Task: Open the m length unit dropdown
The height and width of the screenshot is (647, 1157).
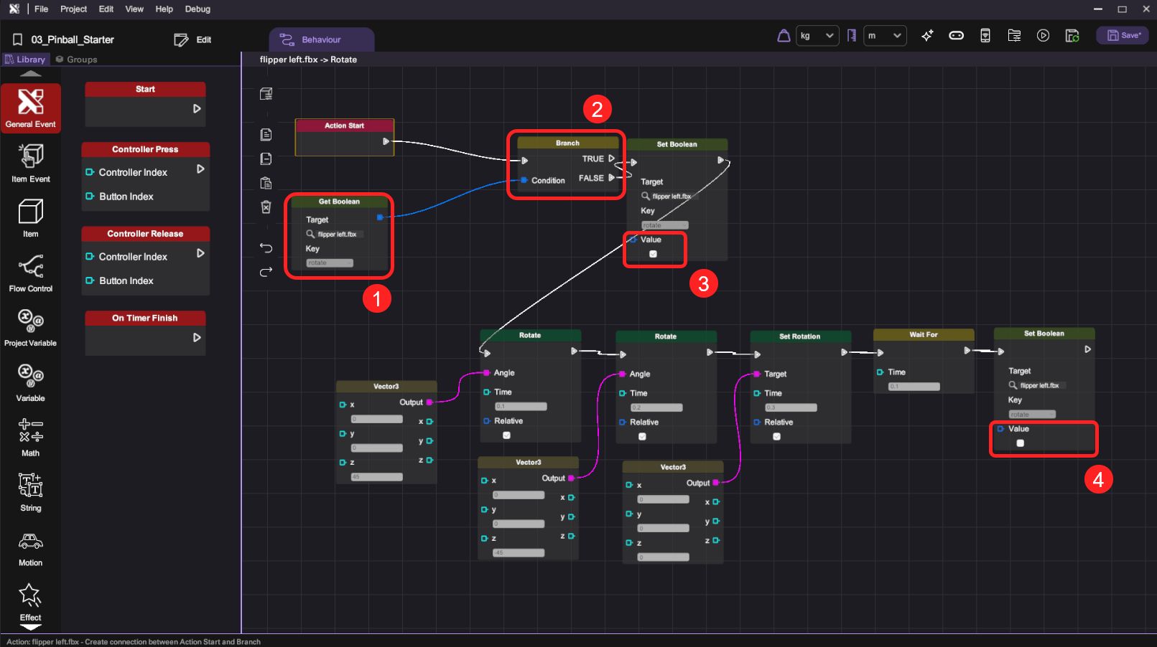Action: tap(884, 36)
